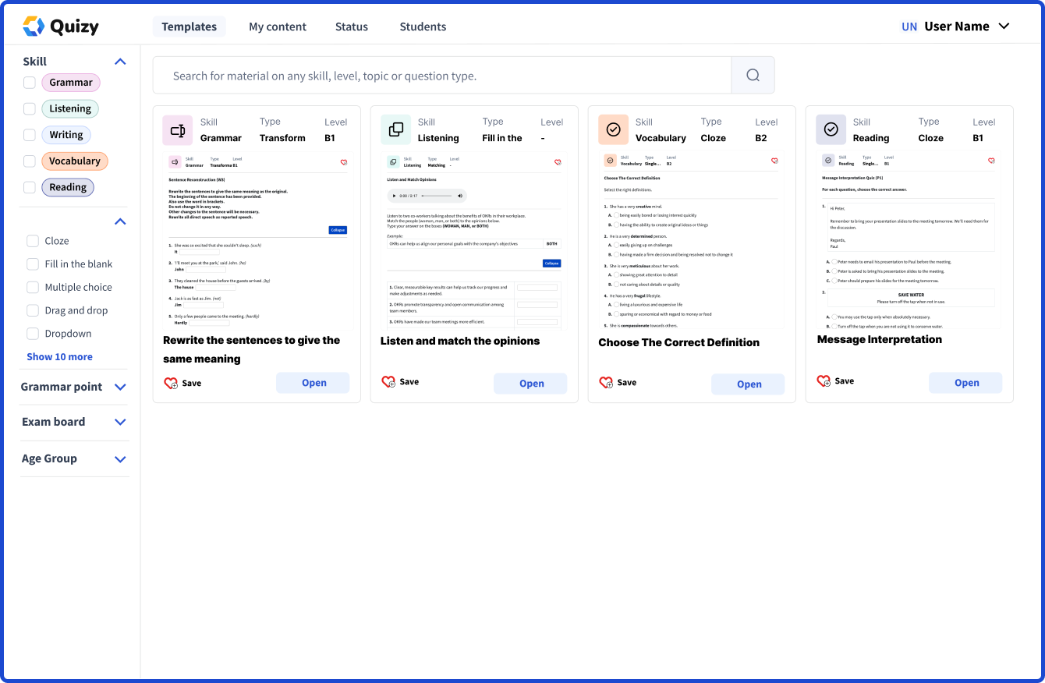Enable the Listening skill checkbox
The image size is (1045, 683).
tap(29, 108)
